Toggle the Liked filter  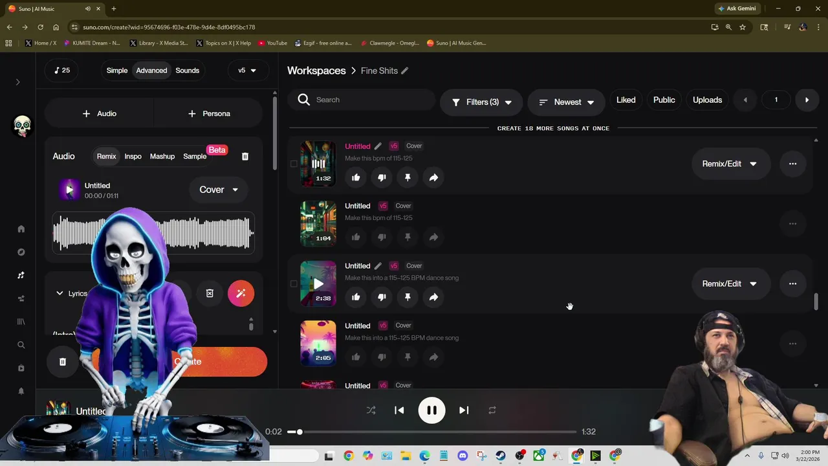click(x=626, y=100)
